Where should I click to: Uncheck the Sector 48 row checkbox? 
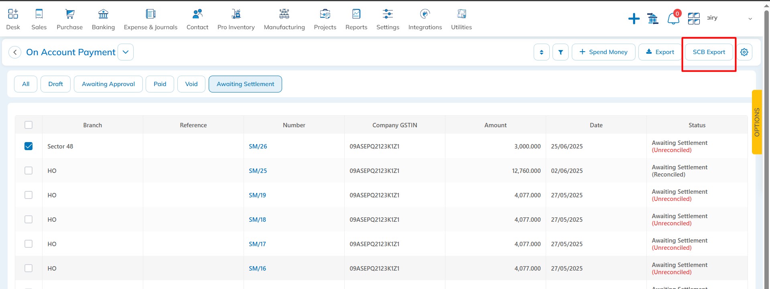[28, 146]
